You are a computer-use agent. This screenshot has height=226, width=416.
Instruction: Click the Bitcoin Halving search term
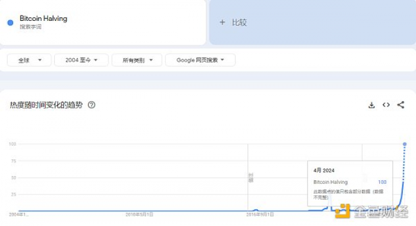click(x=43, y=18)
